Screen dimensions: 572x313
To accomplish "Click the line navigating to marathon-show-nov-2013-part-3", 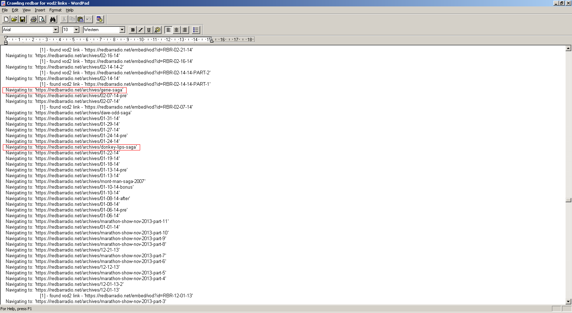I will (86, 302).
